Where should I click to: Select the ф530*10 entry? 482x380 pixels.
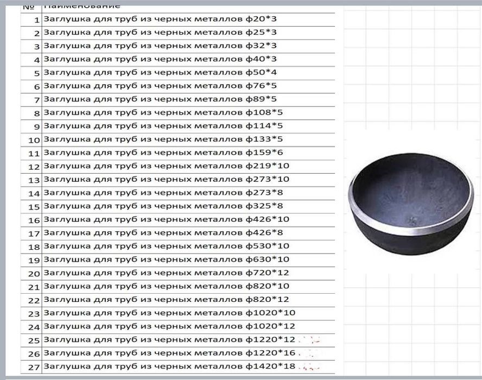[188, 247]
